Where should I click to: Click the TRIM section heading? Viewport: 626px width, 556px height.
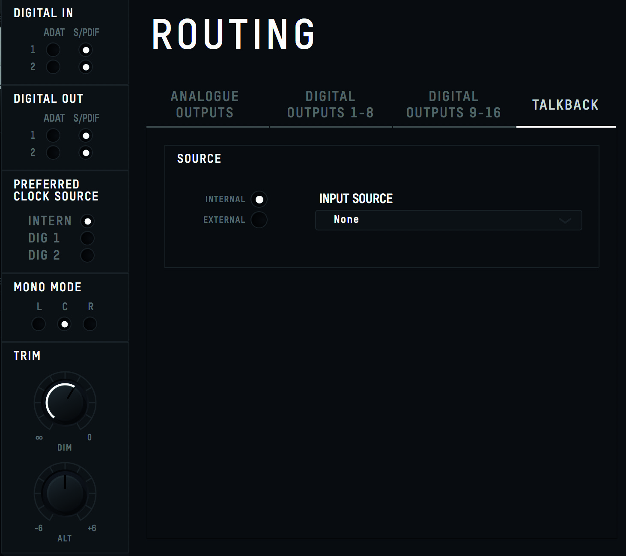click(27, 356)
